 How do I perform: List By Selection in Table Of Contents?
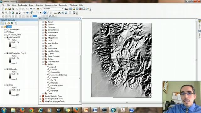click(12, 23)
